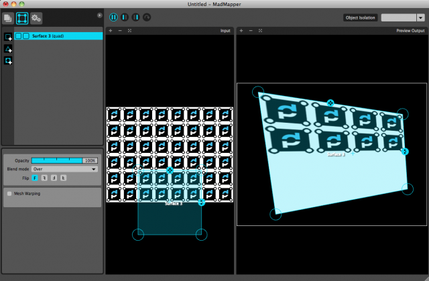Open the Blend mode dropdown

65,169
